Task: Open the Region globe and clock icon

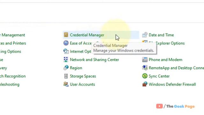Action: [x=66, y=68]
